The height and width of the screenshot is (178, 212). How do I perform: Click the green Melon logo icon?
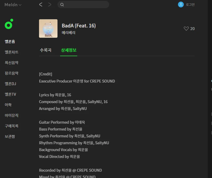point(9,24)
